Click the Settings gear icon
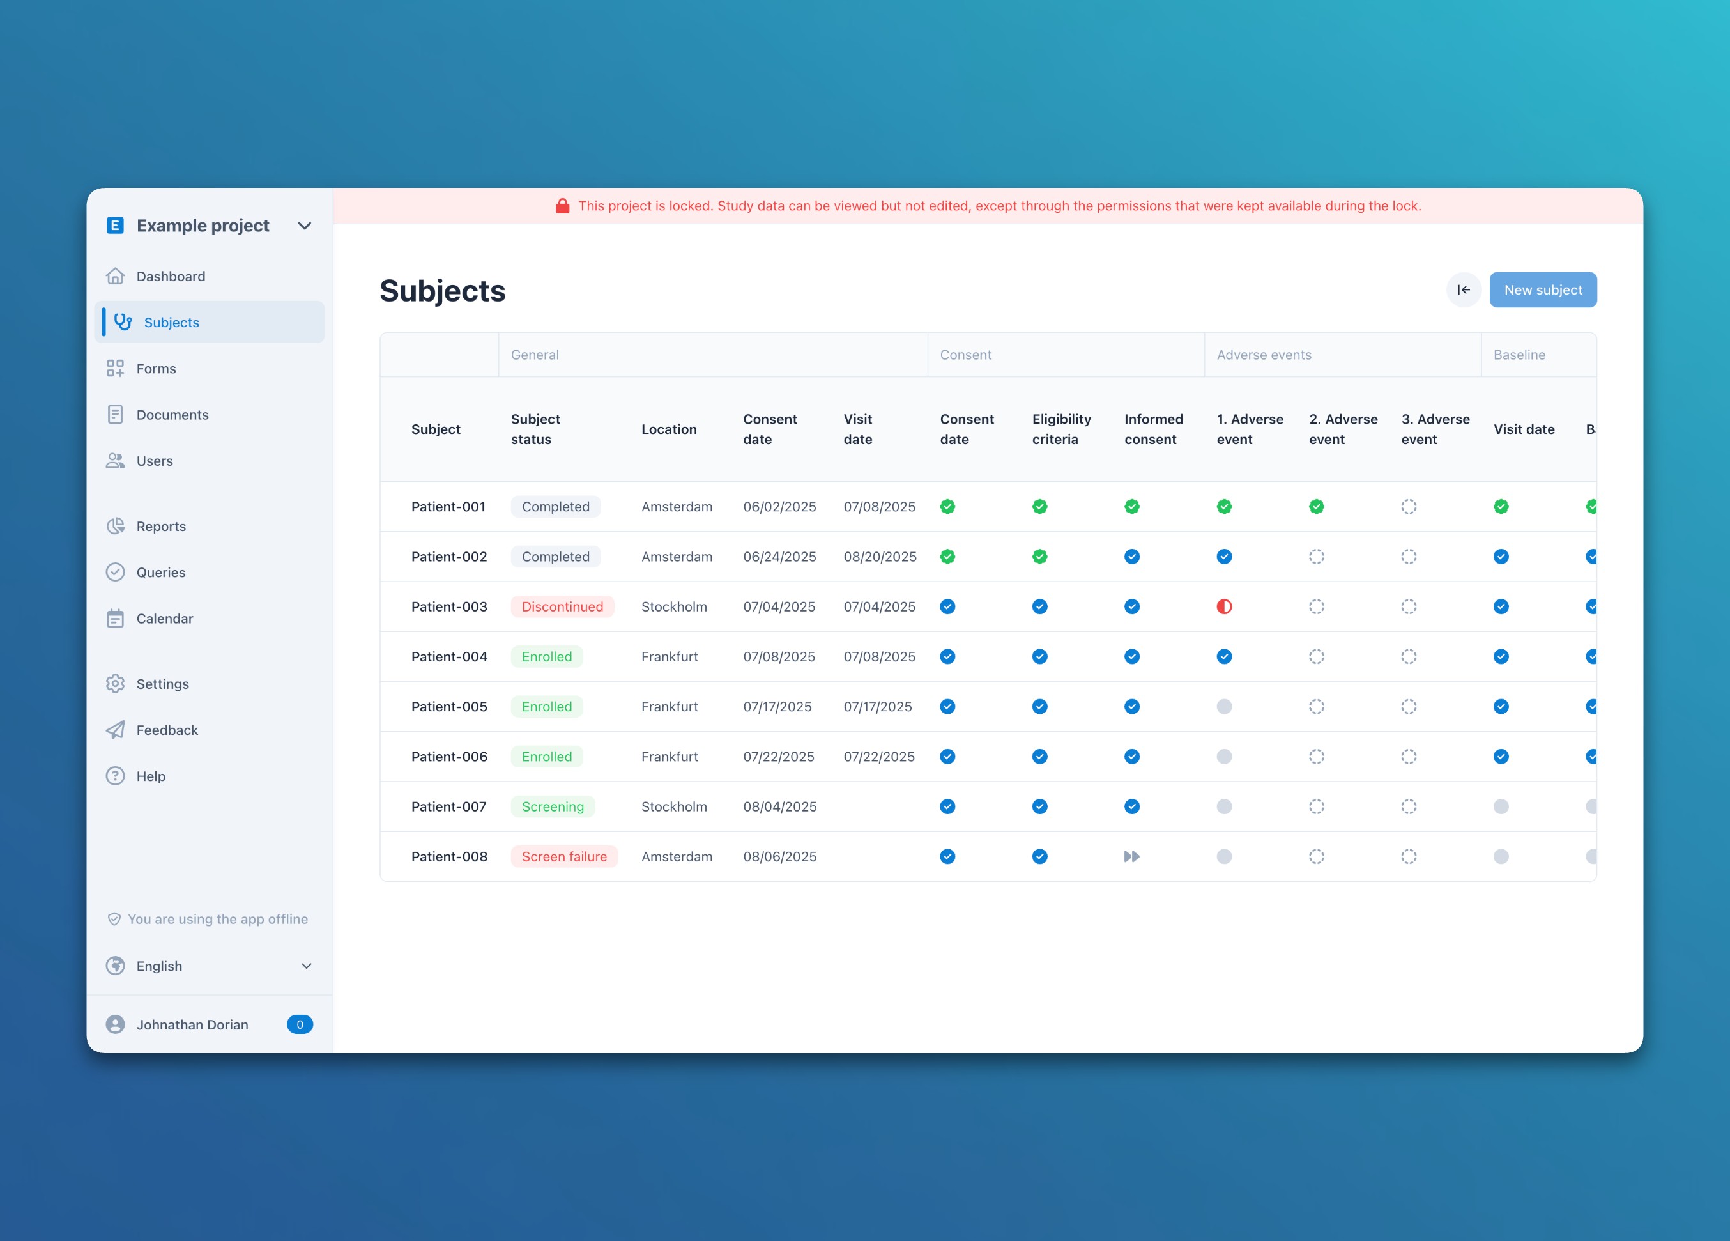1730x1241 pixels. [115, 684]
